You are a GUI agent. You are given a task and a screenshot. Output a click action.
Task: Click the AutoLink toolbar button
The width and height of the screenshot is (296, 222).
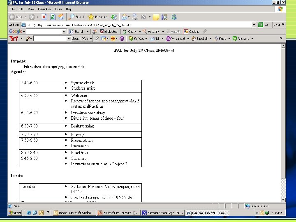151,32
